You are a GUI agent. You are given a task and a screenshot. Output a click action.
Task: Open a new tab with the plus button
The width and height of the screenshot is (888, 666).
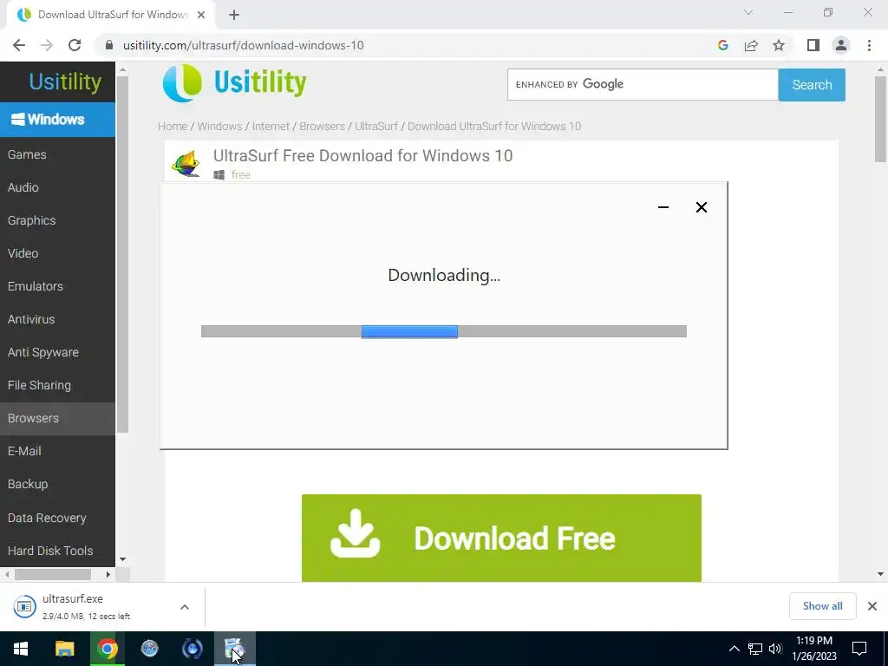[234, 15]
